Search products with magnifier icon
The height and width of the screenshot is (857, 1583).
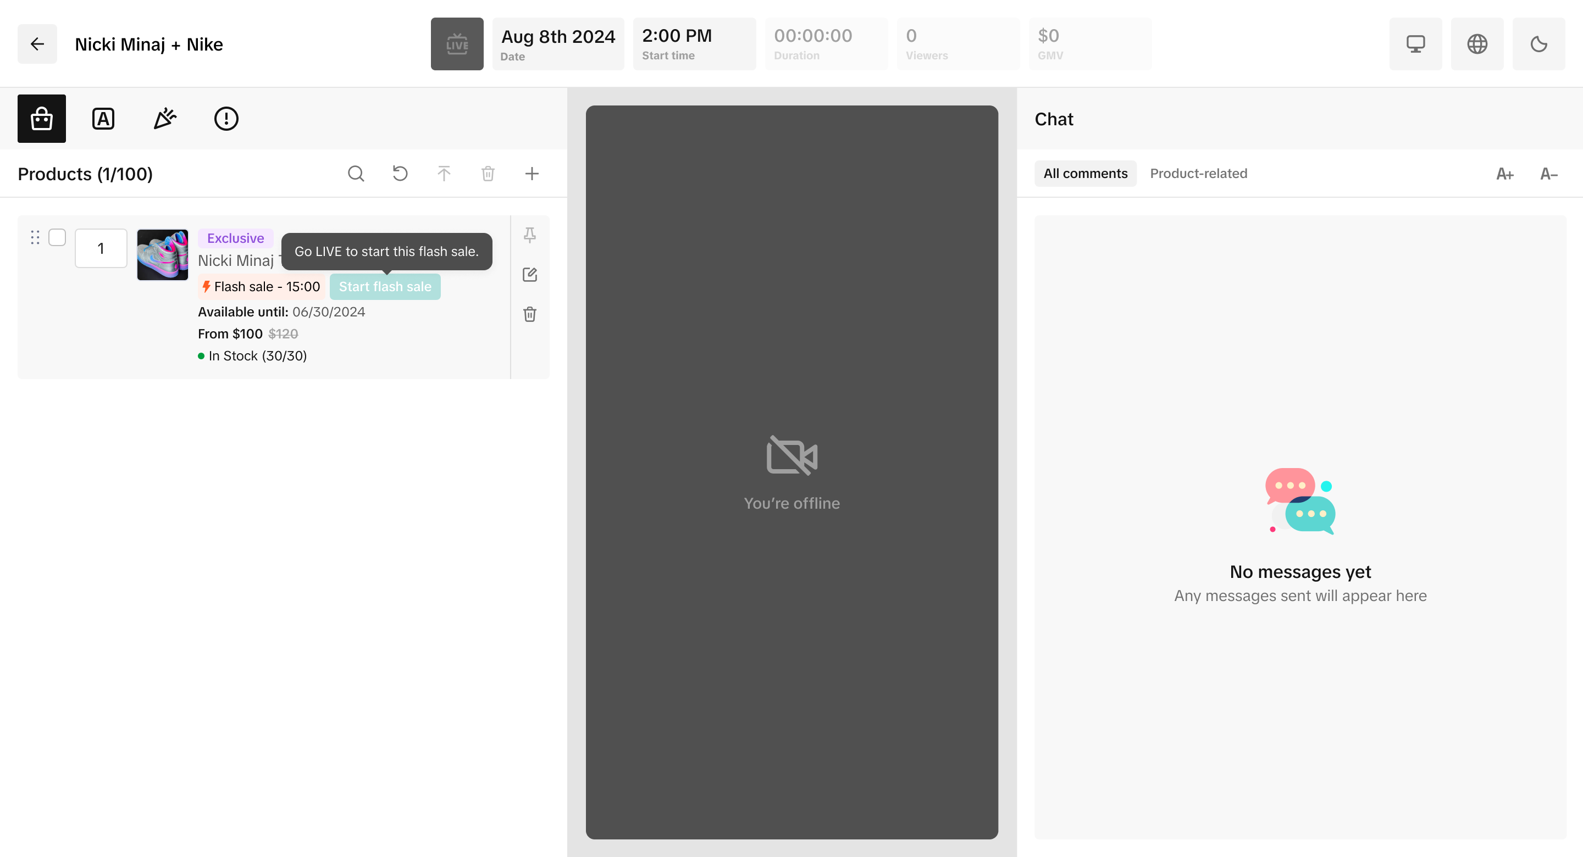pyautogui.click(x=356, y=173)
